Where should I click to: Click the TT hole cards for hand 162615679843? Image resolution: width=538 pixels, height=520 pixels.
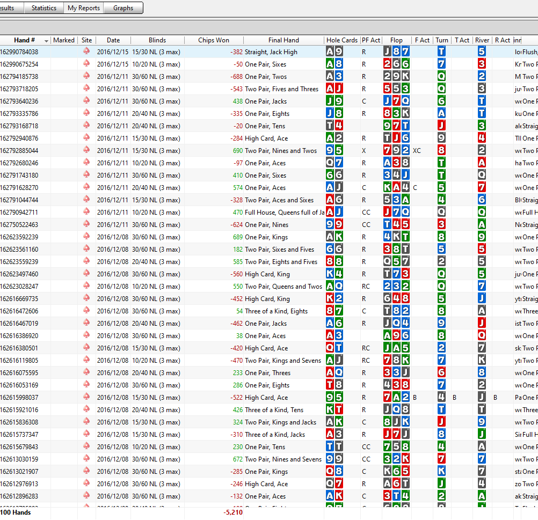[x=334, y=447]
